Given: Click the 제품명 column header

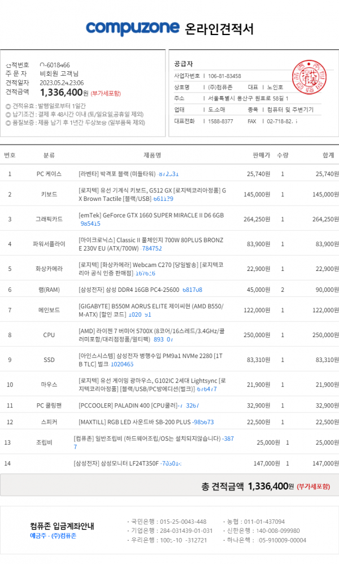Looking at the screenshot, I should [152, 155].
